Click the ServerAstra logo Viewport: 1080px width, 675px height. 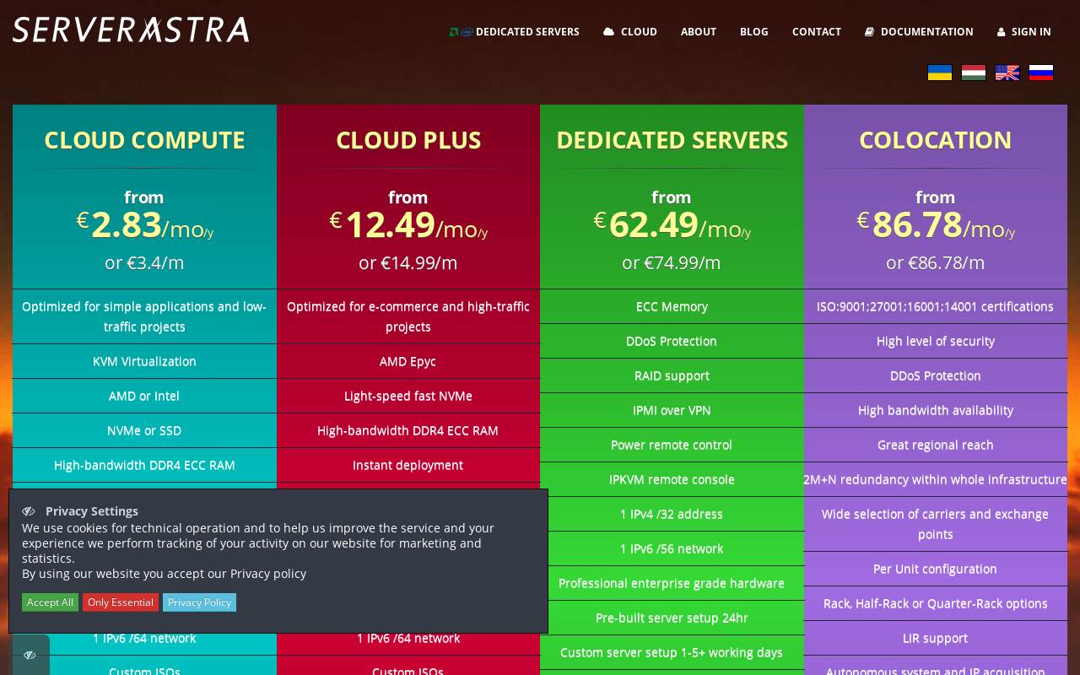[131, 30]
